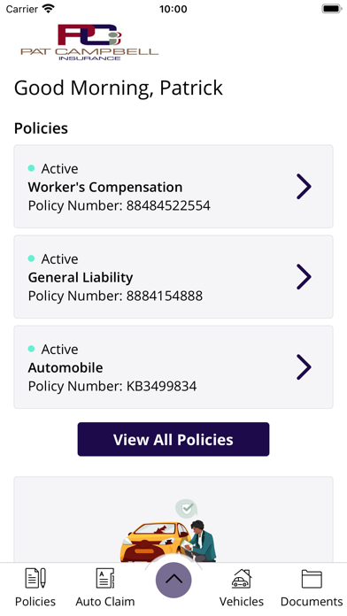Image resolution: width=347 pixels, height=616 pixels.
Task: Switch to the Documents tab label
Action: (312, 602)
